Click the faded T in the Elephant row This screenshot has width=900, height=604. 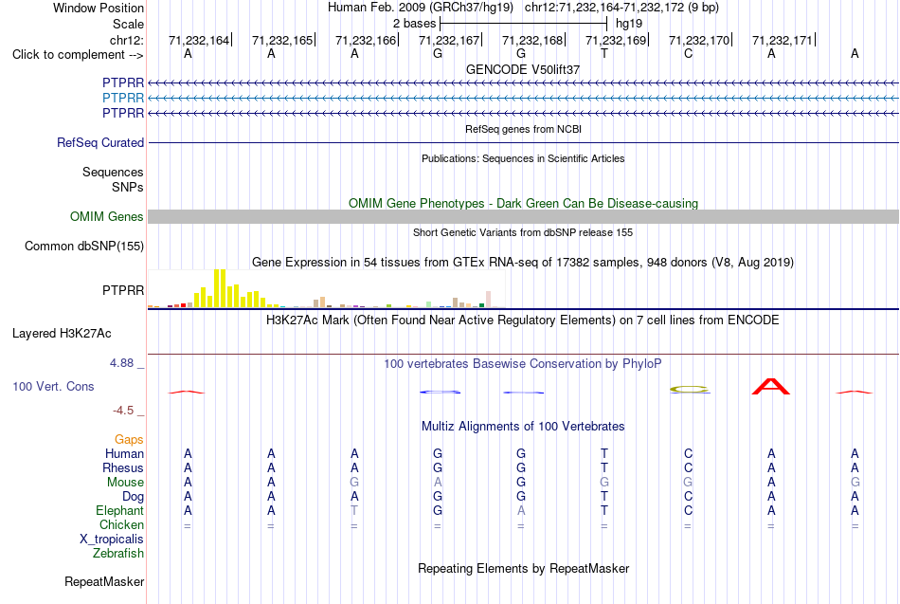(354, 510)
